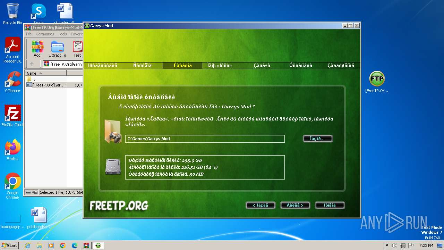The width and height of the screenshot is (444, 250).
Task: Open the File menu in WinRAR
Action: coord(29,34)
